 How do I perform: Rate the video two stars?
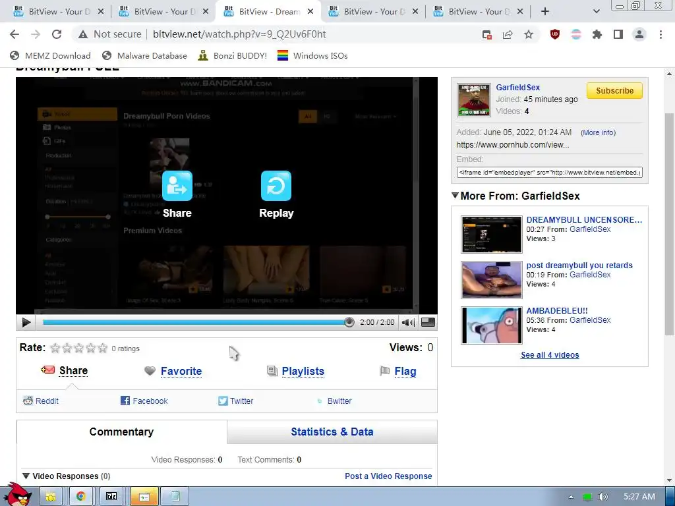tap(67, 348)
